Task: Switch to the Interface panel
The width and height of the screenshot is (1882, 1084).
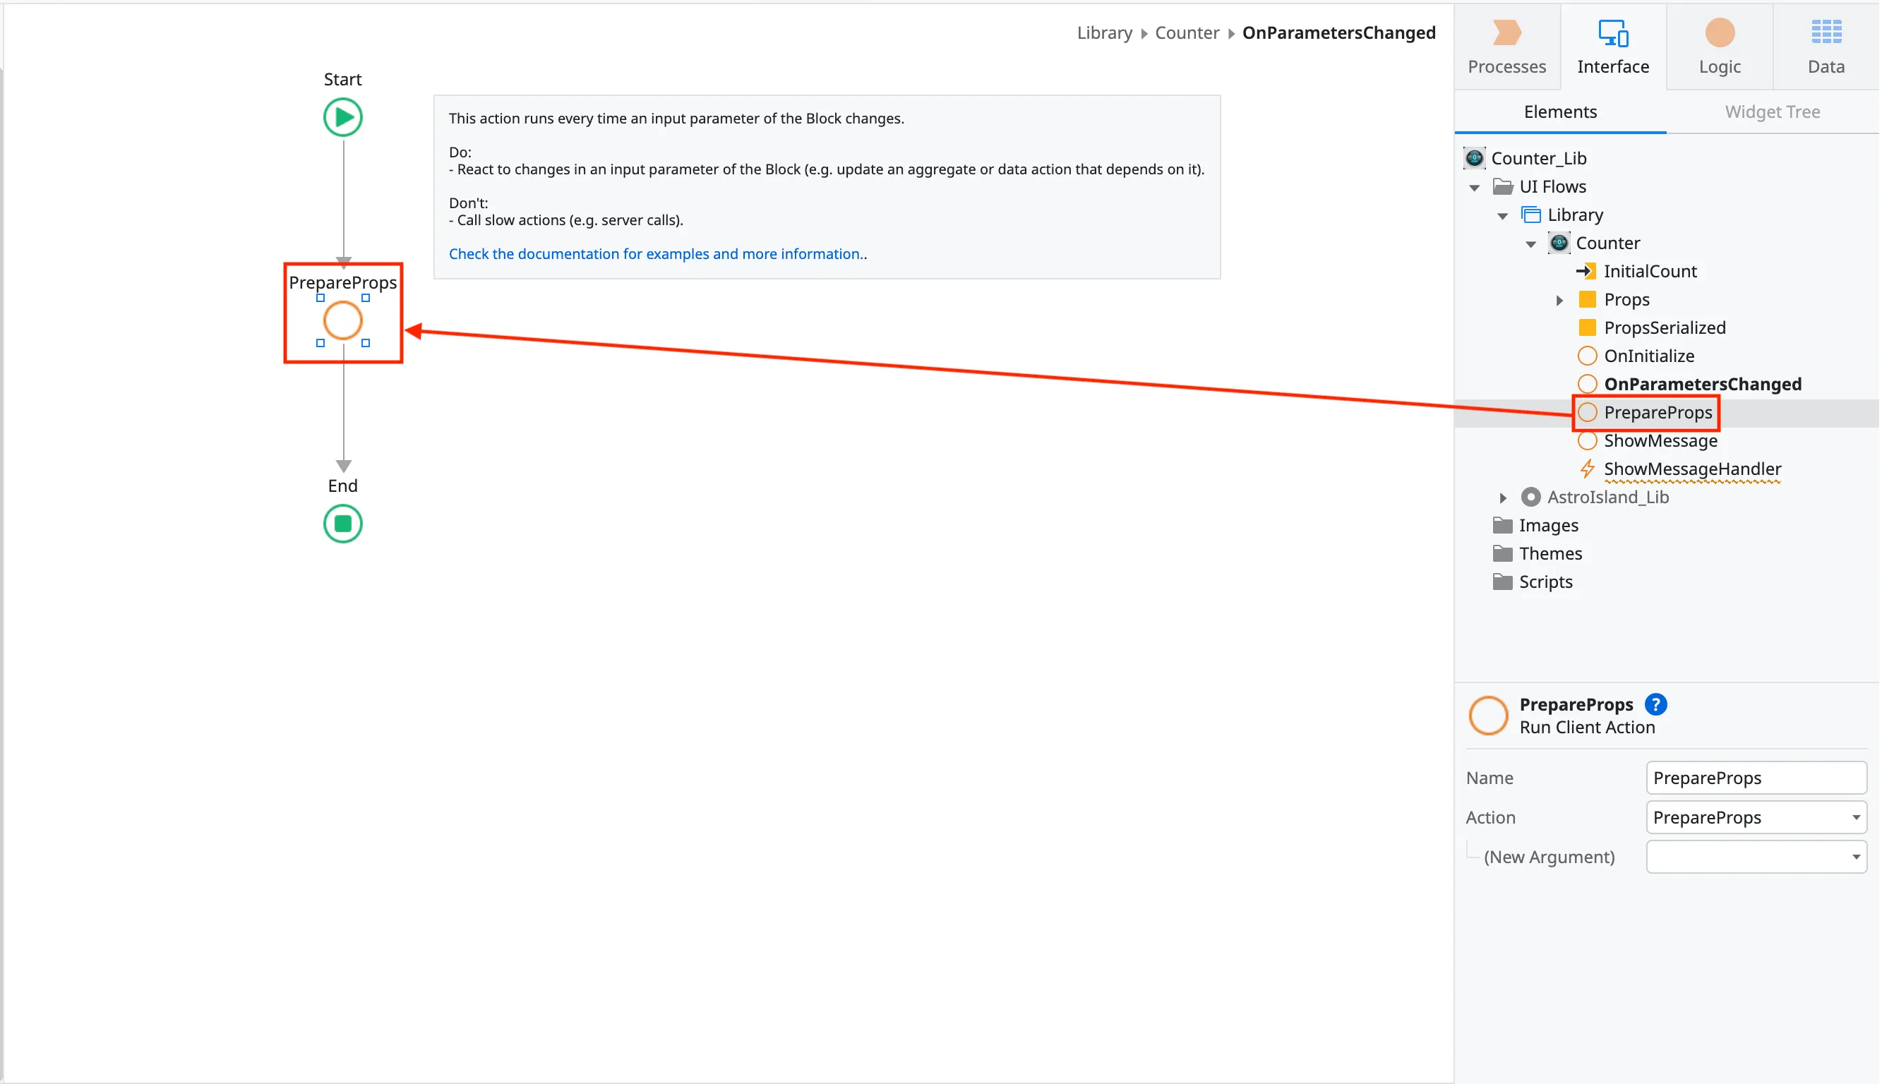Action: tap(1612, 44)
